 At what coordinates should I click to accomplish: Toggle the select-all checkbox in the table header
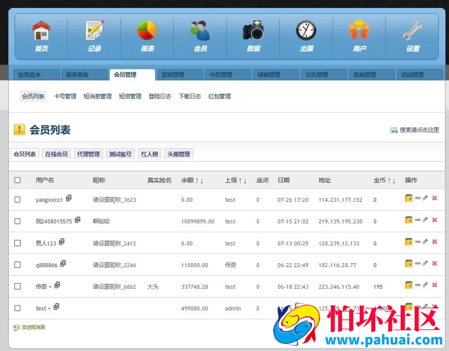pyautogui.click(x=17, y=180)
